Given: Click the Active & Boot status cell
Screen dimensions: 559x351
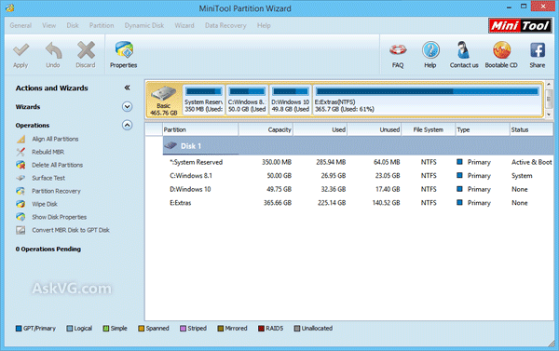Looking at the screenshot, I should pos(532,162).
